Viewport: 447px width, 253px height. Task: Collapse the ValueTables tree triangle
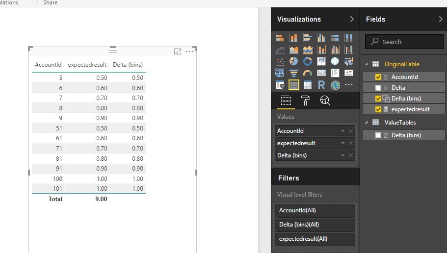pos(367,123)
